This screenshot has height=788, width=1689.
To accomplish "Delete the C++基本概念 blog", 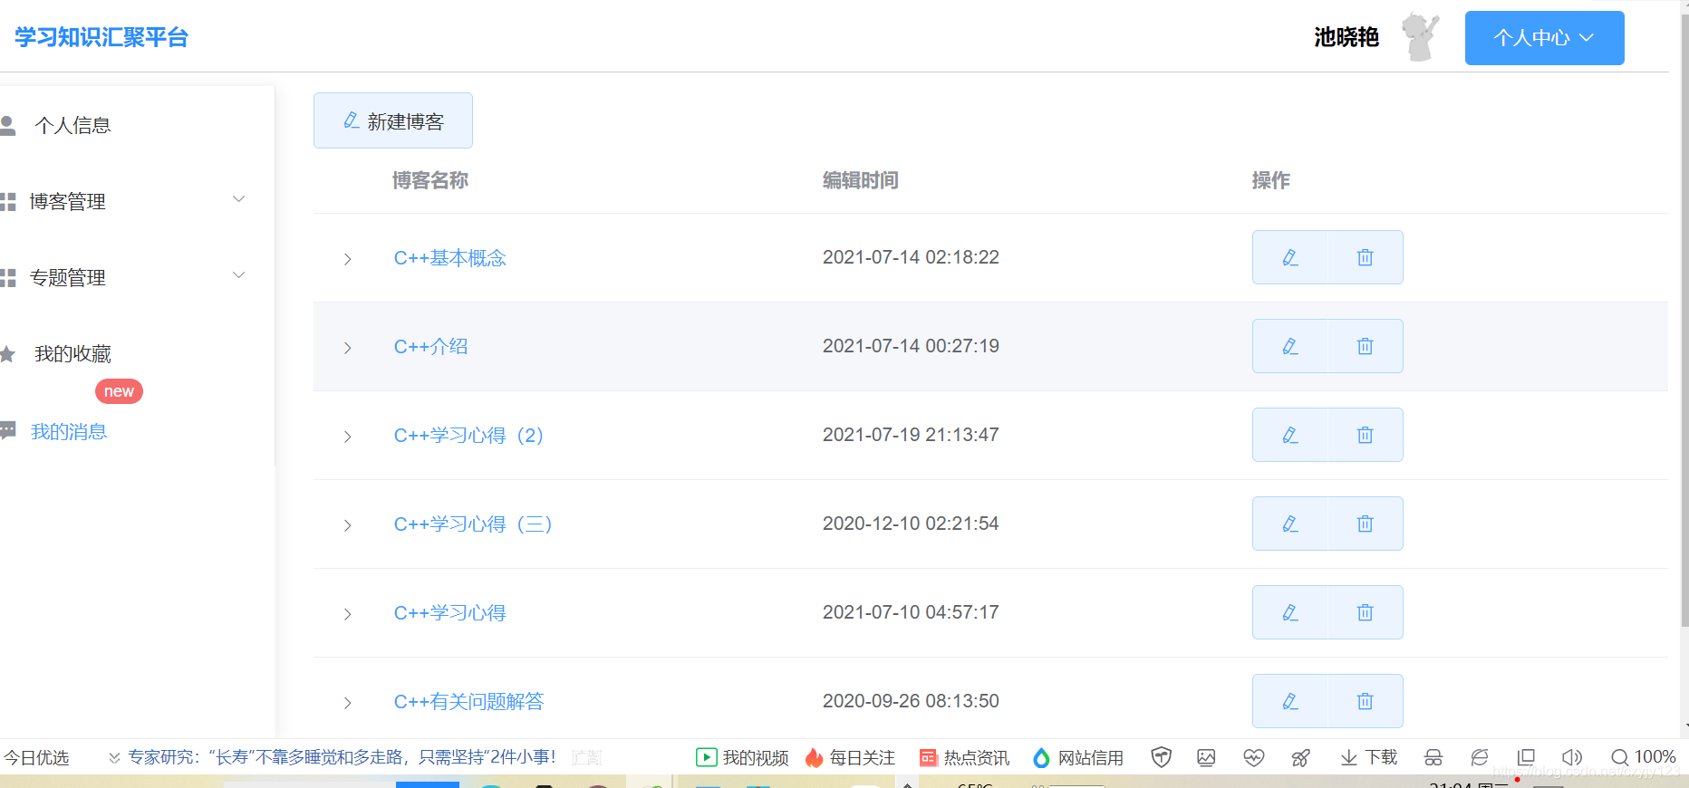I will [1366, 257].
